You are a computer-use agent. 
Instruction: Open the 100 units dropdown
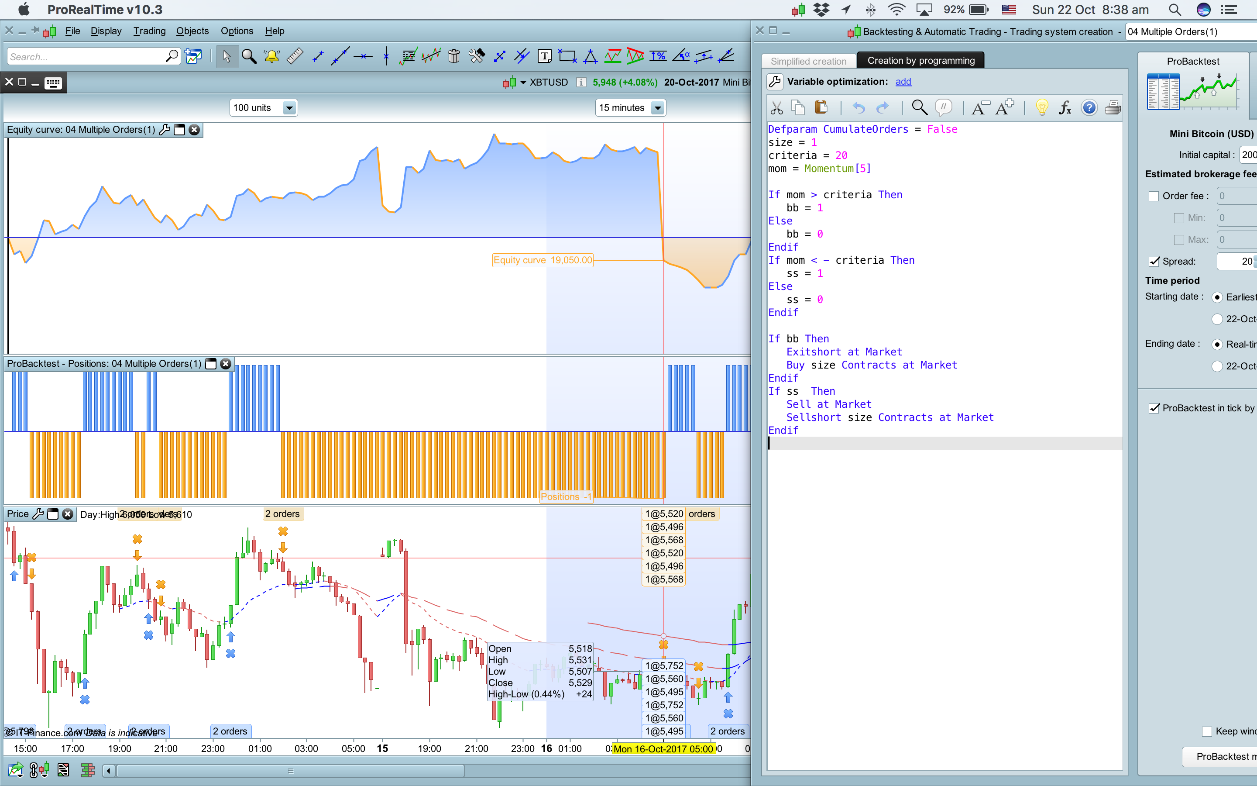click(289, 107)
